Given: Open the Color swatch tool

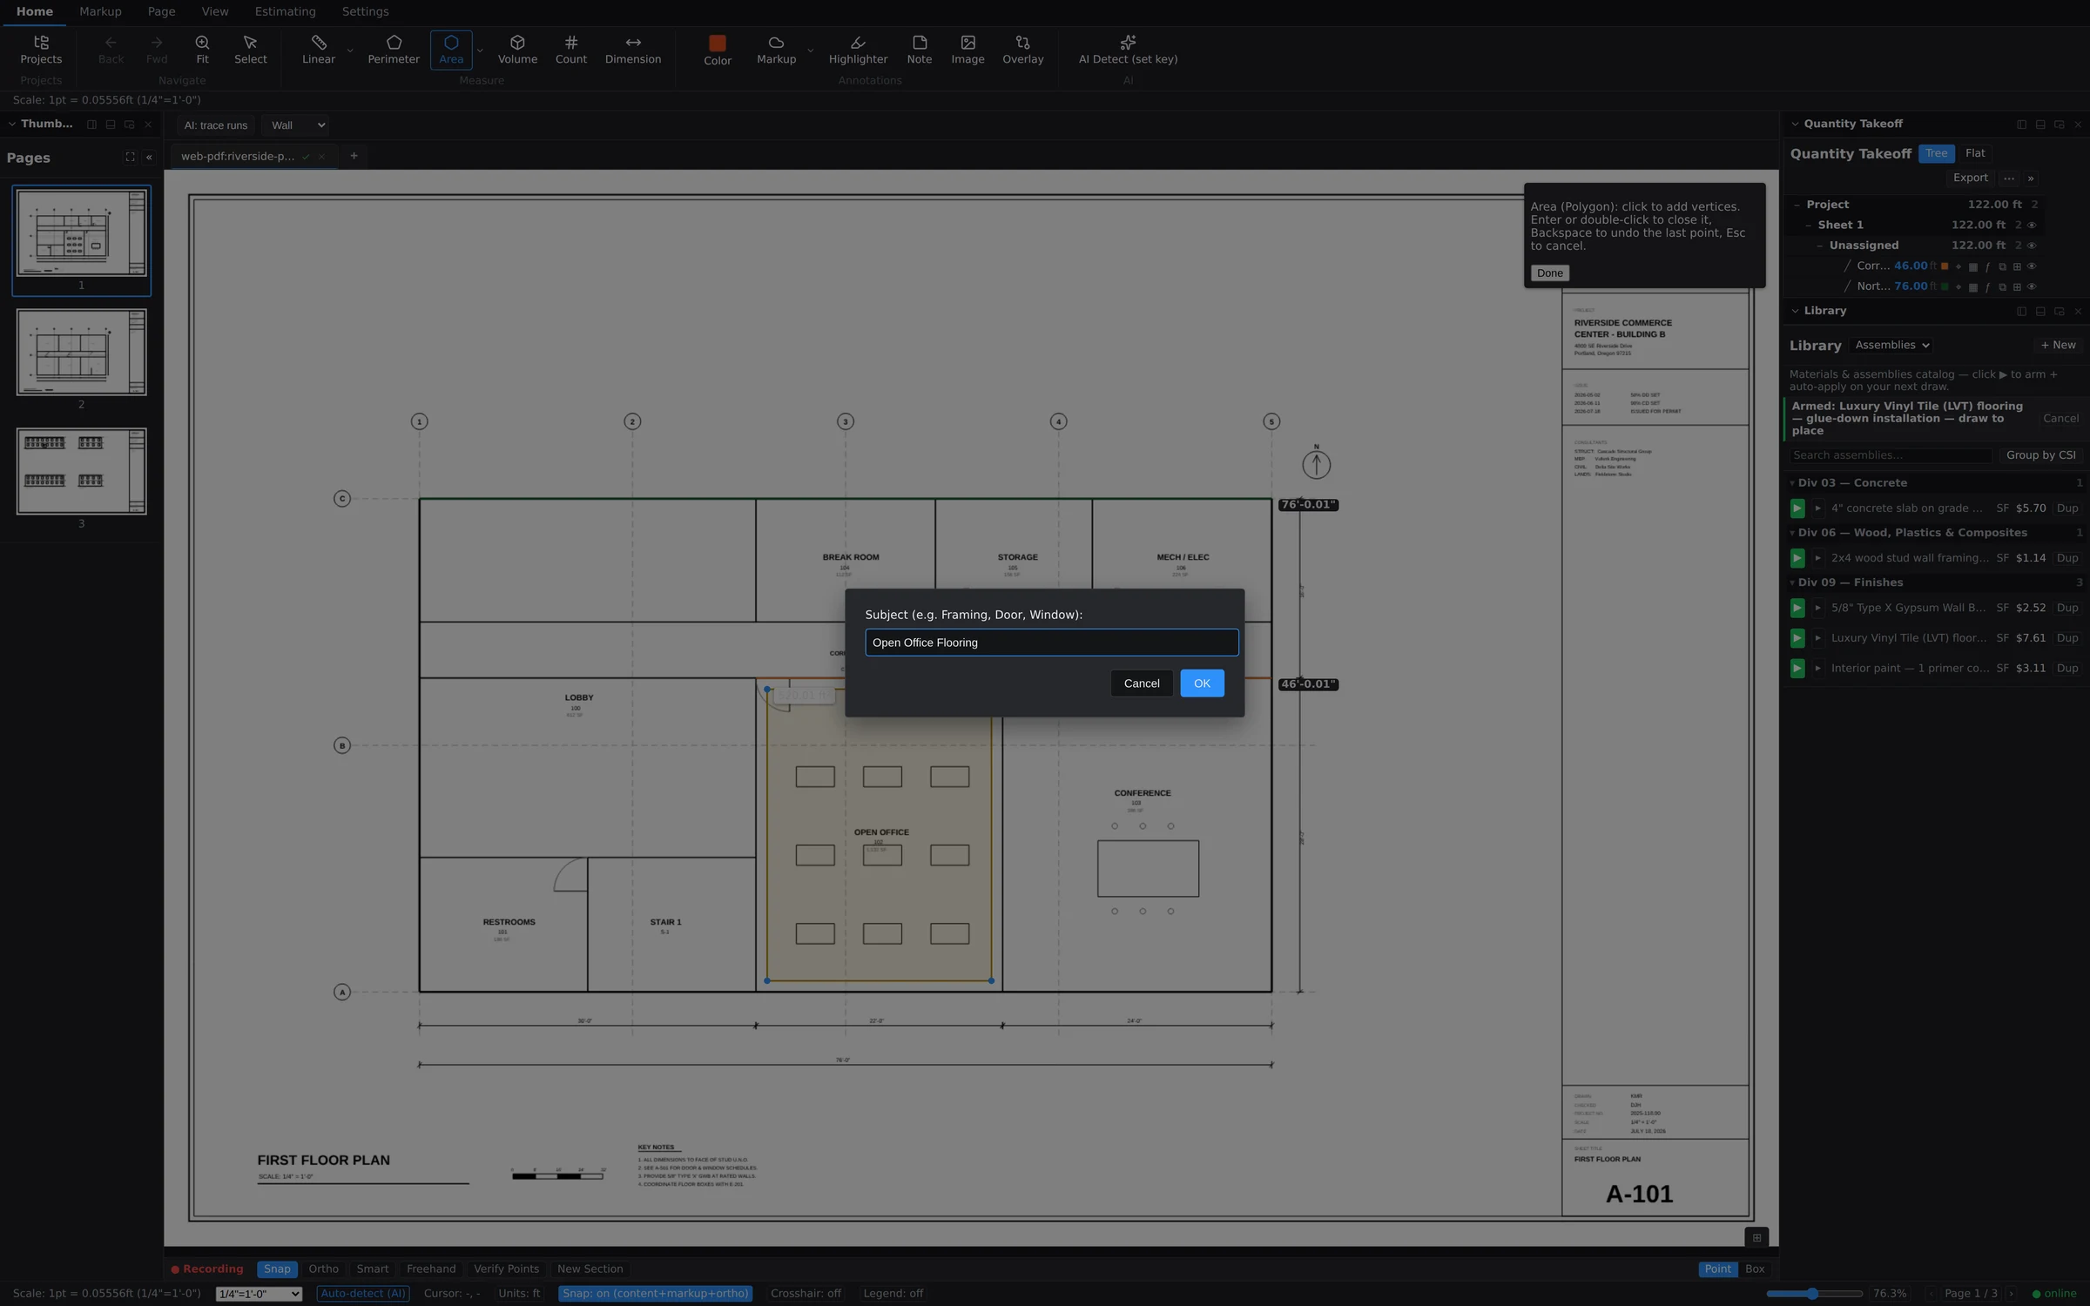Looking at the screenshot, I should [717, 50].
